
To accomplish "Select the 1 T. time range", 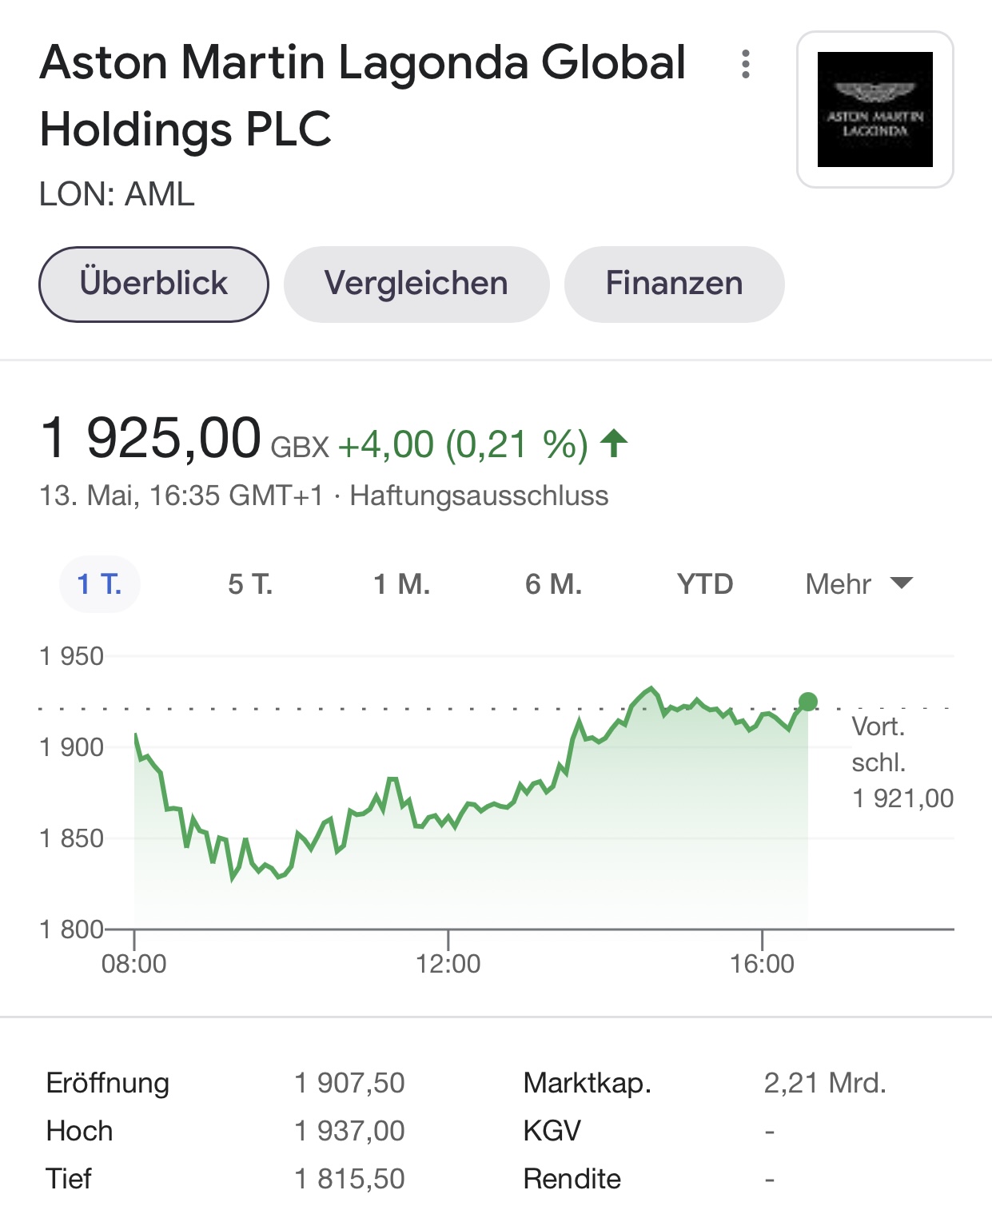I will [x=99, y=584].
